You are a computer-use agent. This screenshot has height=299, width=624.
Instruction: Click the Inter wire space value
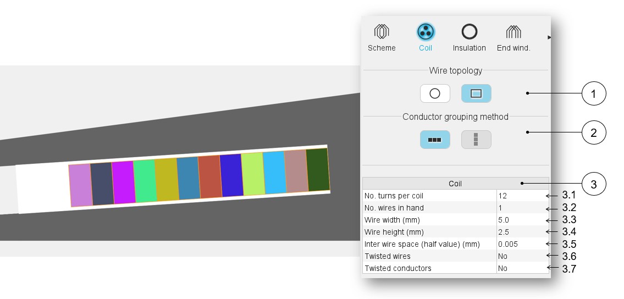click(x=522, y=244)
